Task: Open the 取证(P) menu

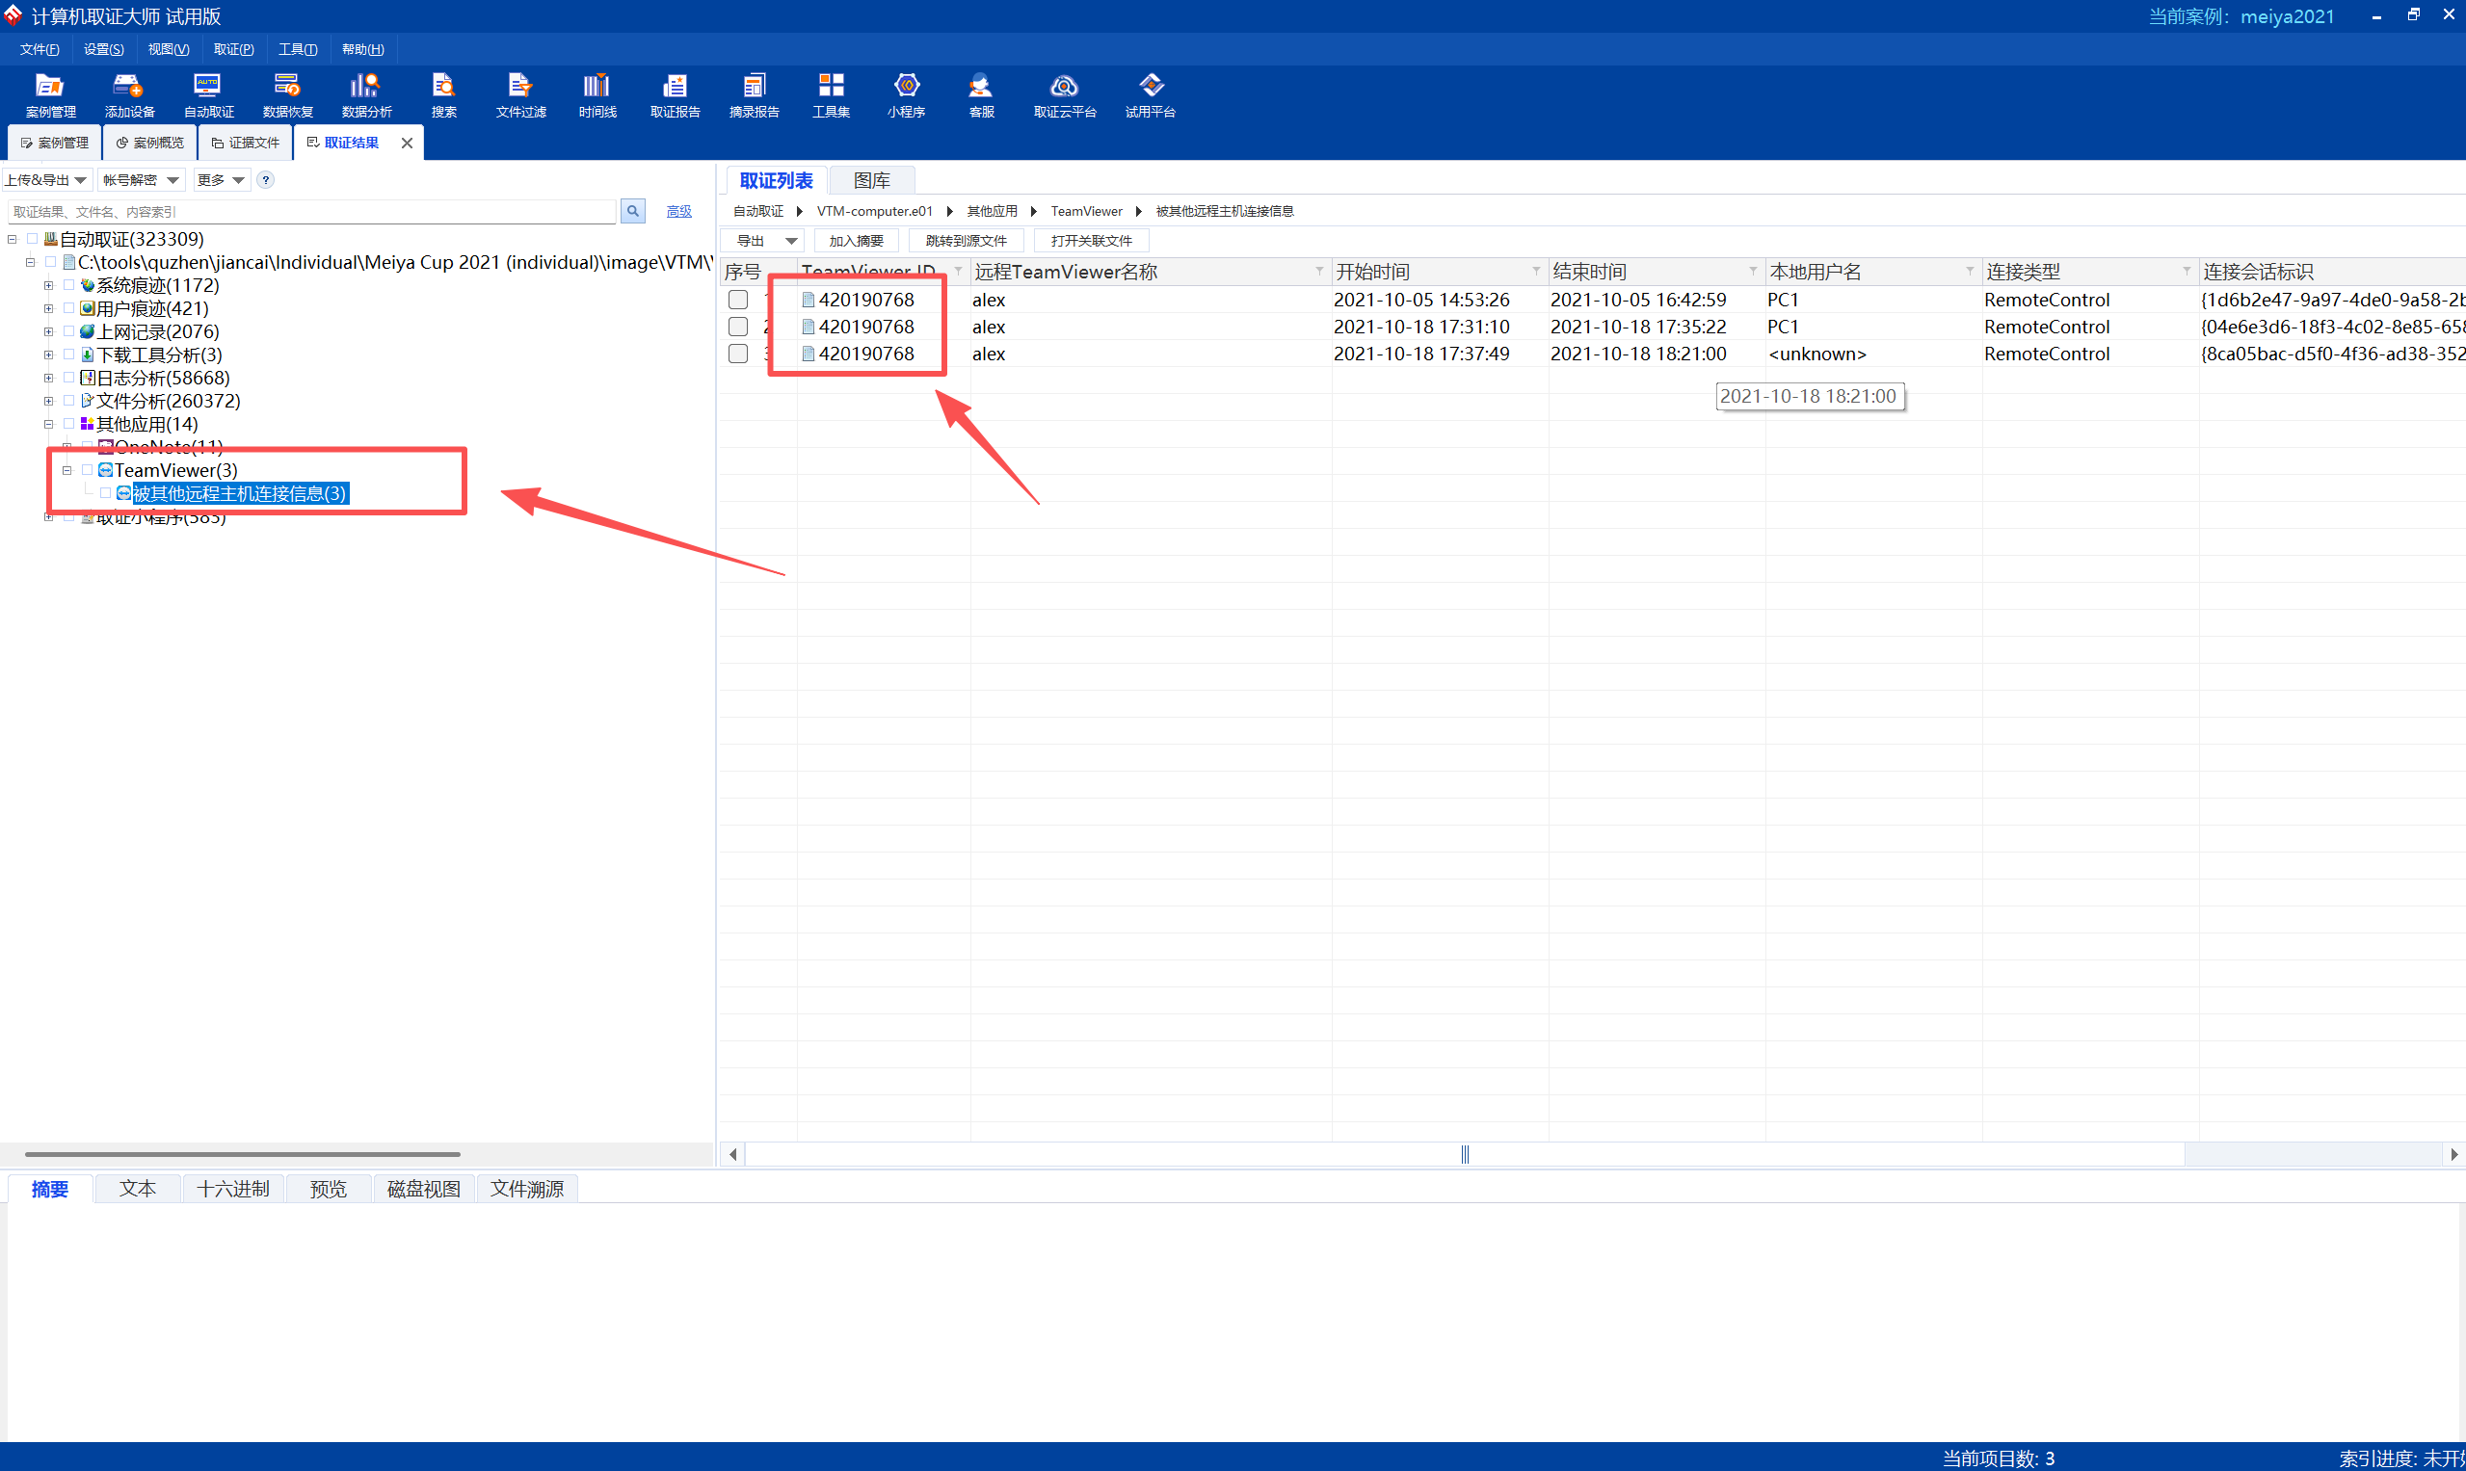Action: [x=234, y=49]
